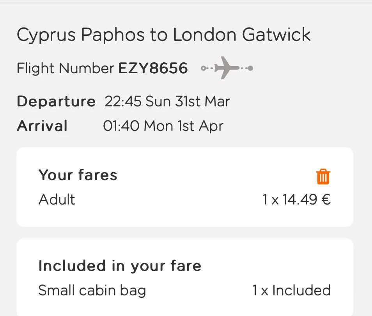Image resolution: width=372 pixels, height=316 pixels.
Task: Click the start dot of the route graphic
Action: [x=203, y=69]
